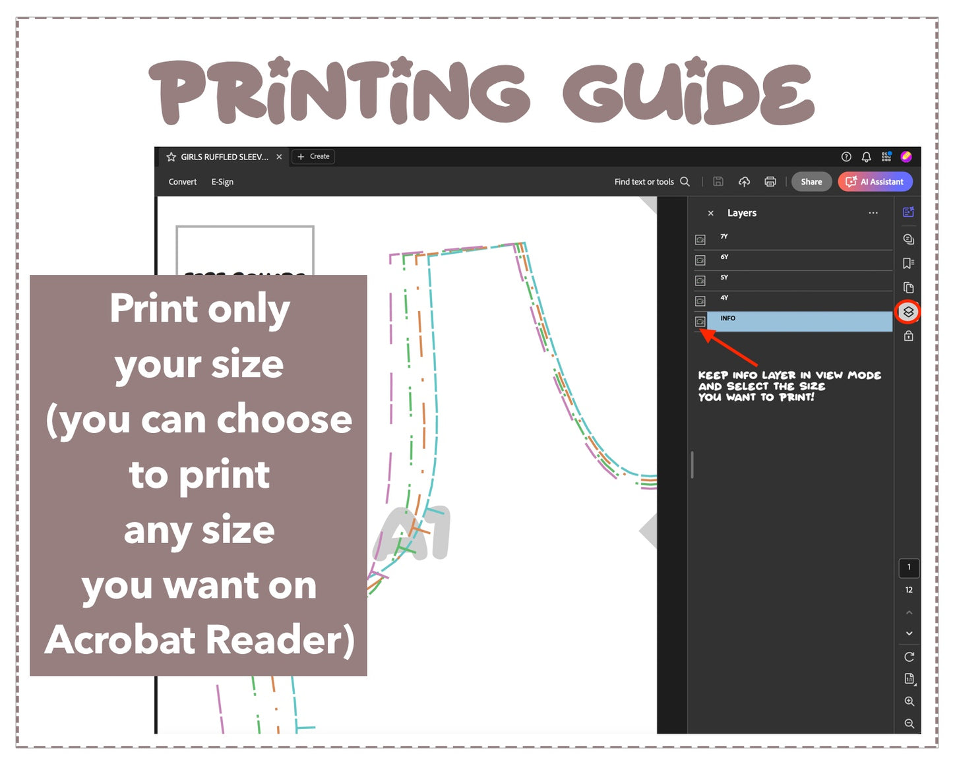
Task: Click the cloud upload icon
Action: pyautogui.click(x=744, y=182)
